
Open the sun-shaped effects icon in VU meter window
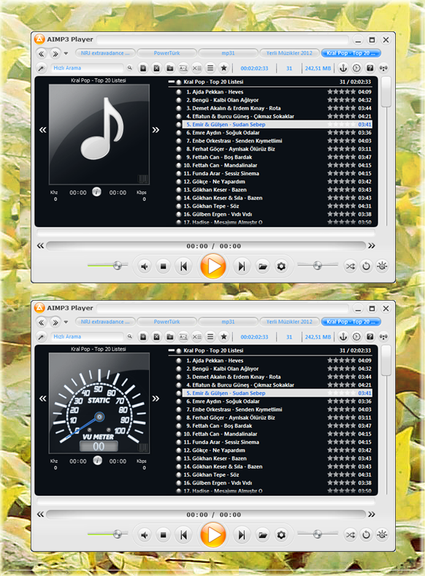(x=382, y=534)
